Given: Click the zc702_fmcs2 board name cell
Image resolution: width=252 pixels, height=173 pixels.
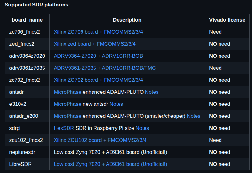Looking at the screenshot, I should click(27, 80).
